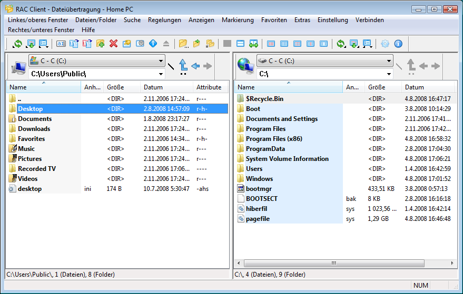Open settings via the gear icon
463x294 pixels.
(385, 44)
